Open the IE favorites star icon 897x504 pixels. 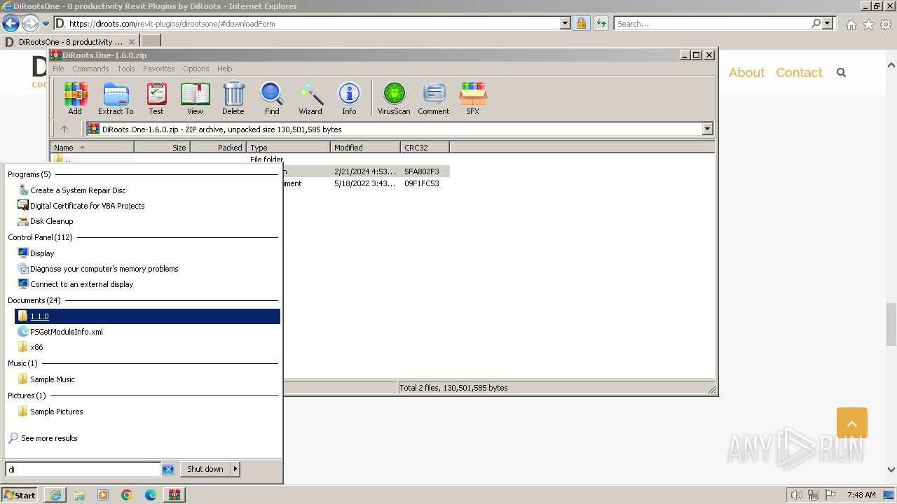868,24
